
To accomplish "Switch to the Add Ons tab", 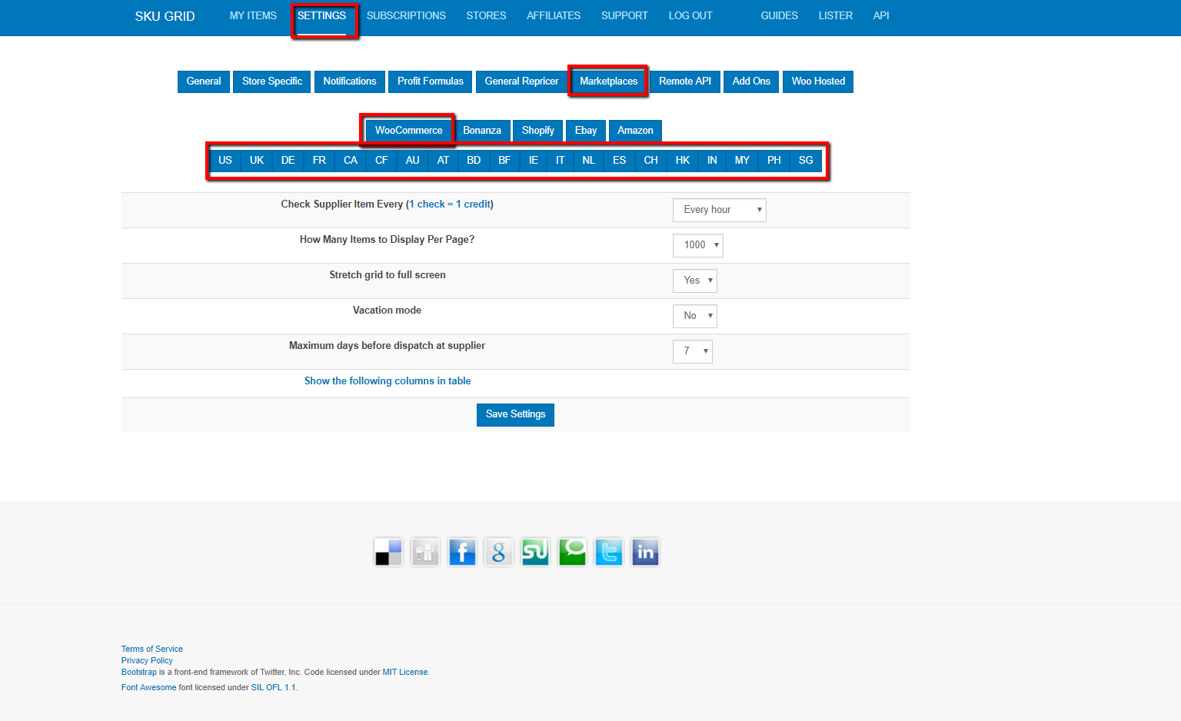I will [x=751, y=81].
